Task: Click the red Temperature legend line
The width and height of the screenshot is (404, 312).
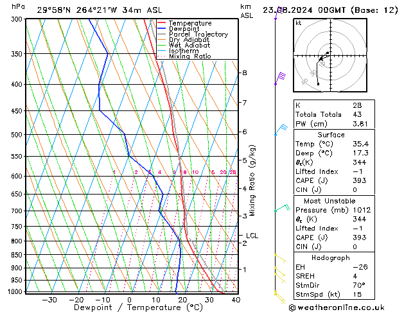Action: coord(162,23)
